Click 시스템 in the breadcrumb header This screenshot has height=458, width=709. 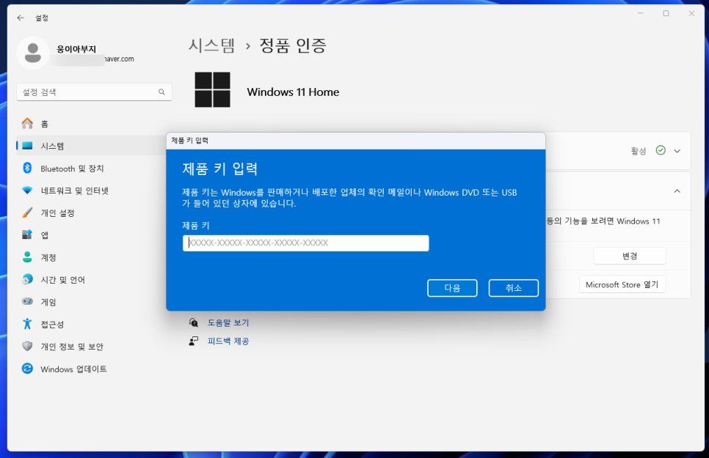(211, 45)
